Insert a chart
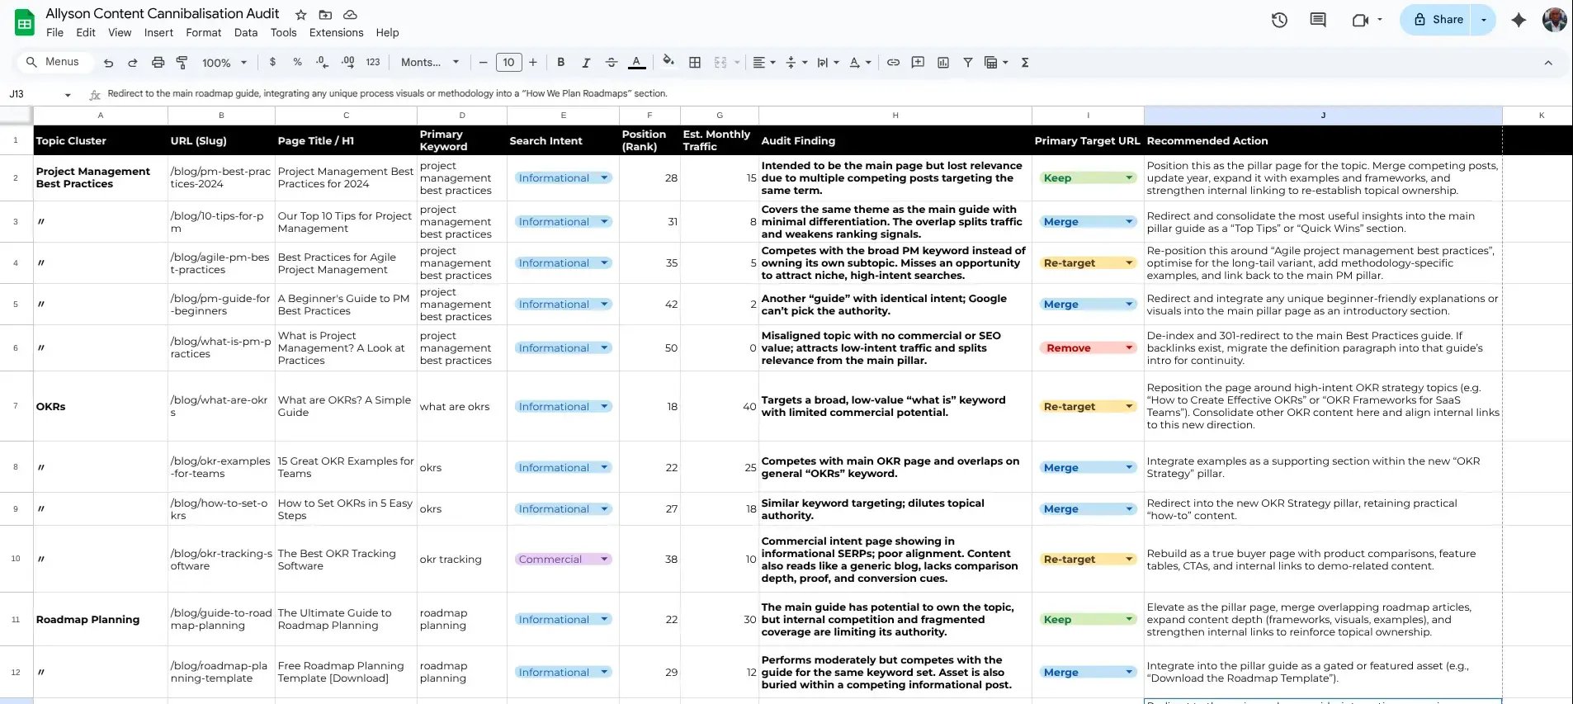This screenshot has height=704, width=1573. (943, 63)
